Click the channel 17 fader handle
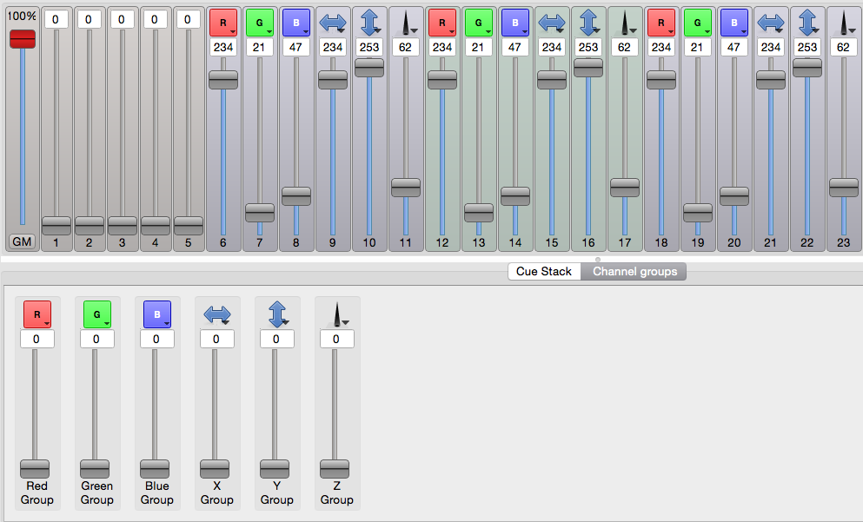863x522 pixels. (625, 187)
